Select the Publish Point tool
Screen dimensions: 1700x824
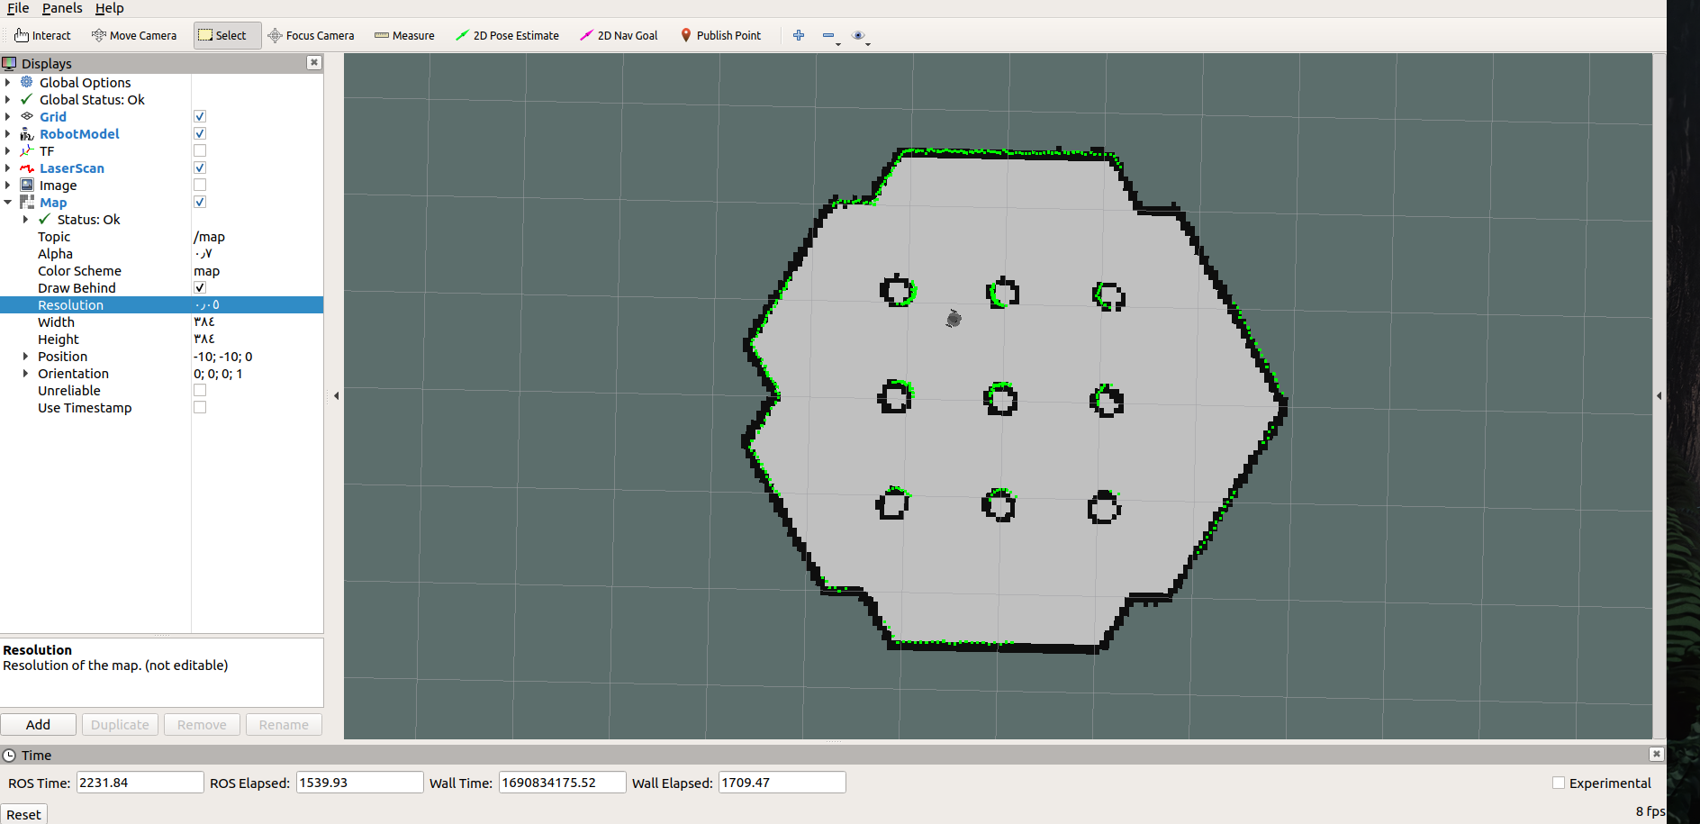721,35
